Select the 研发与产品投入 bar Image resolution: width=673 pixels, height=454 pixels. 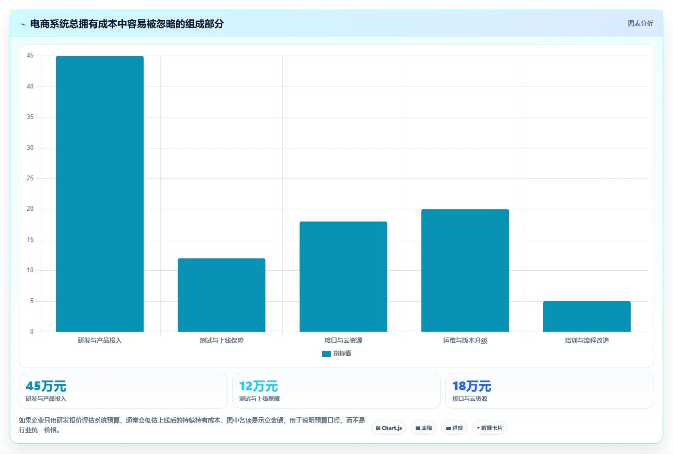tap(100, 194)
